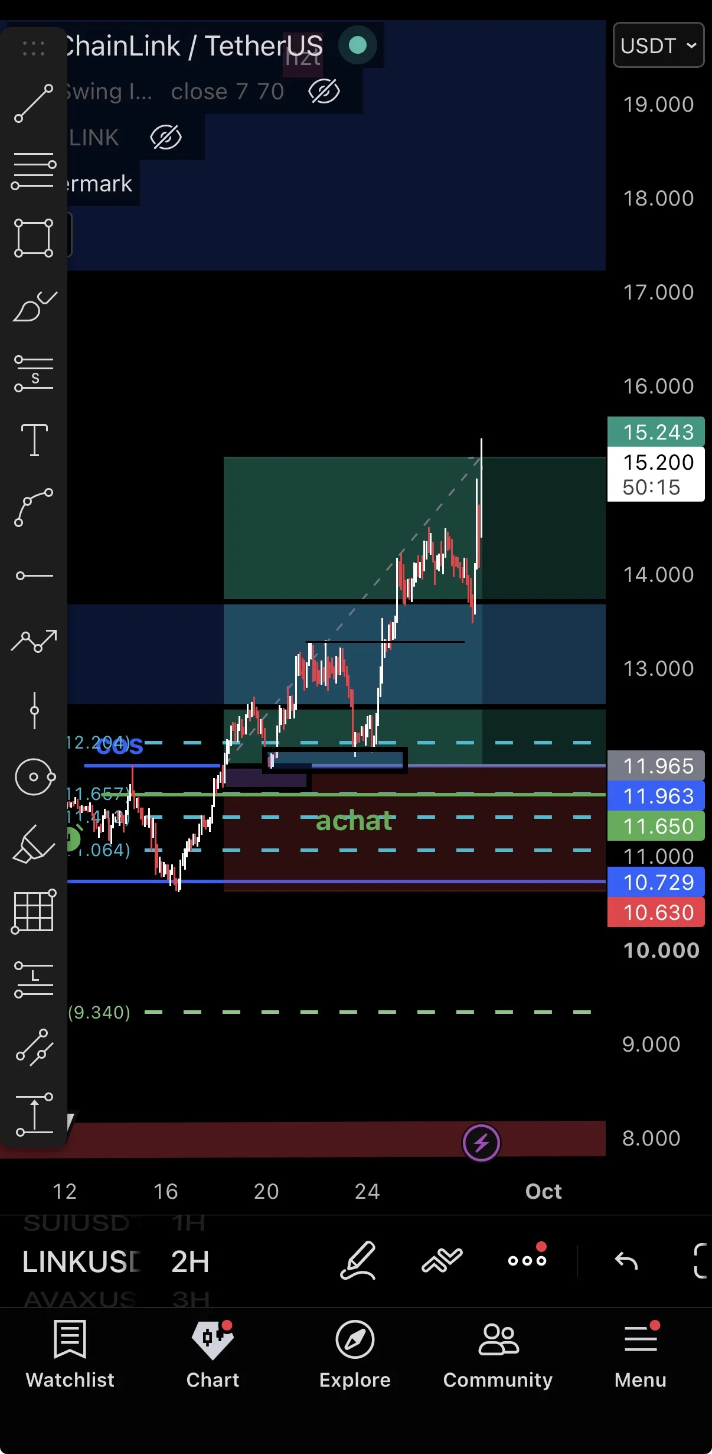Tap the (9.340) level label
Screen dimensions: 712x1454
(x=99, y=1012)
